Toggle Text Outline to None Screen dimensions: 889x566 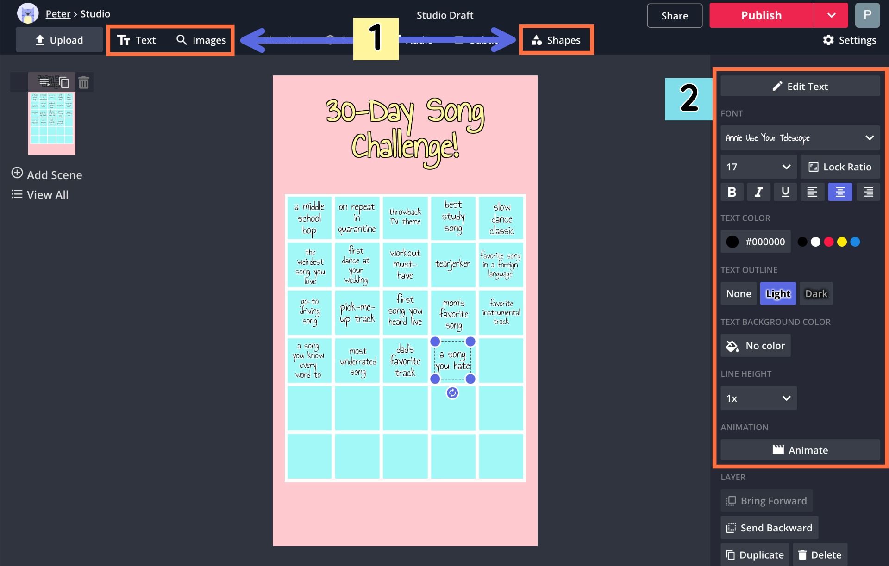tap(739, 293)
